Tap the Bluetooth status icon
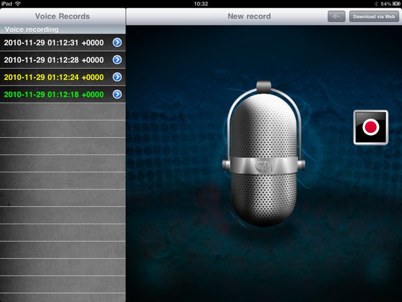This screenshot has width=402, height=302. click(376, 4)
